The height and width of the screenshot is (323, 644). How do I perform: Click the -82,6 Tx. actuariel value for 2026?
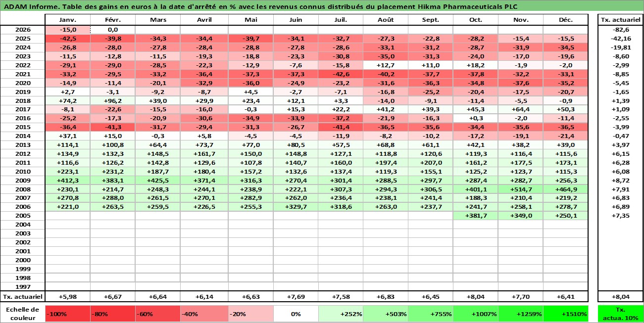pos(621,30)
